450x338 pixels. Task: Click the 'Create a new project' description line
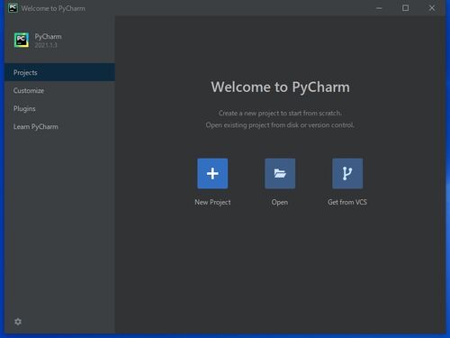[x=280, y=113]
